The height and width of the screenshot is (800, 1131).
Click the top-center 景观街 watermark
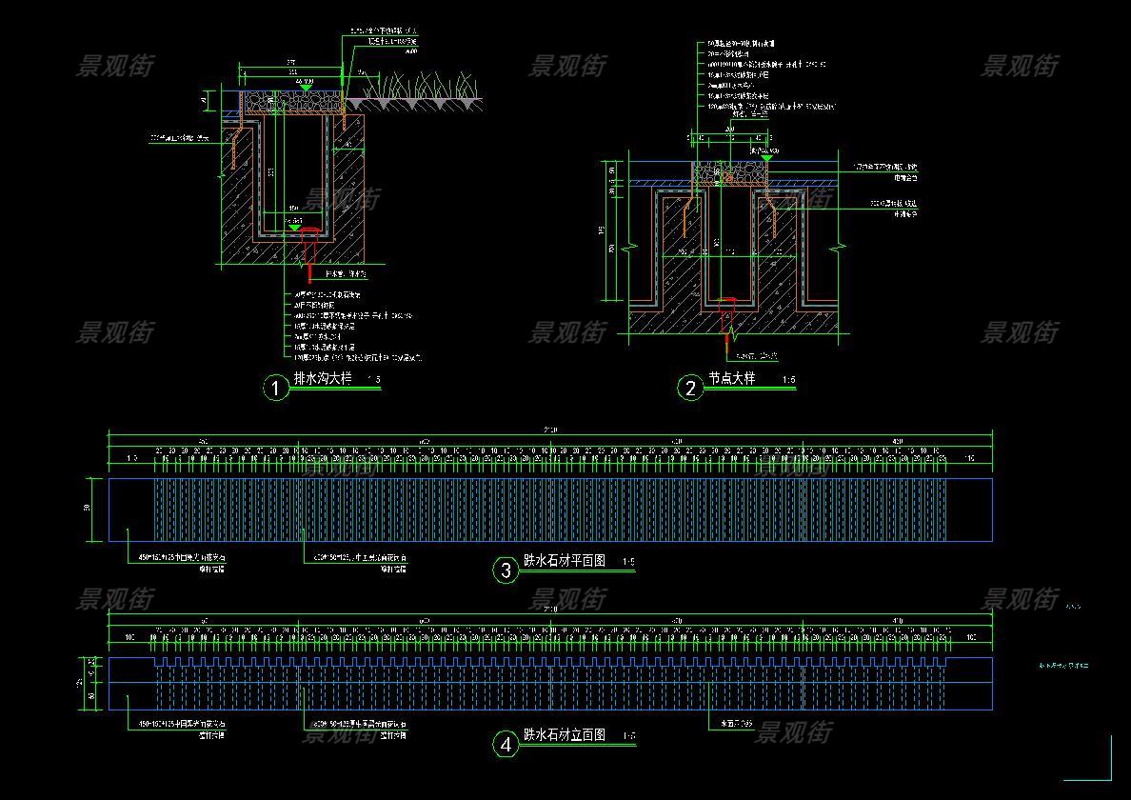coord(567,66)
